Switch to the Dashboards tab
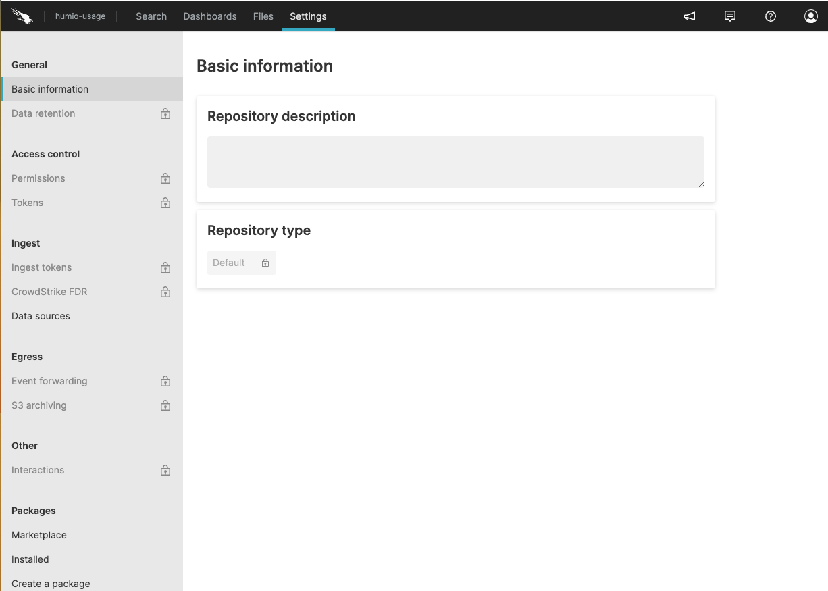 (210, 16)
